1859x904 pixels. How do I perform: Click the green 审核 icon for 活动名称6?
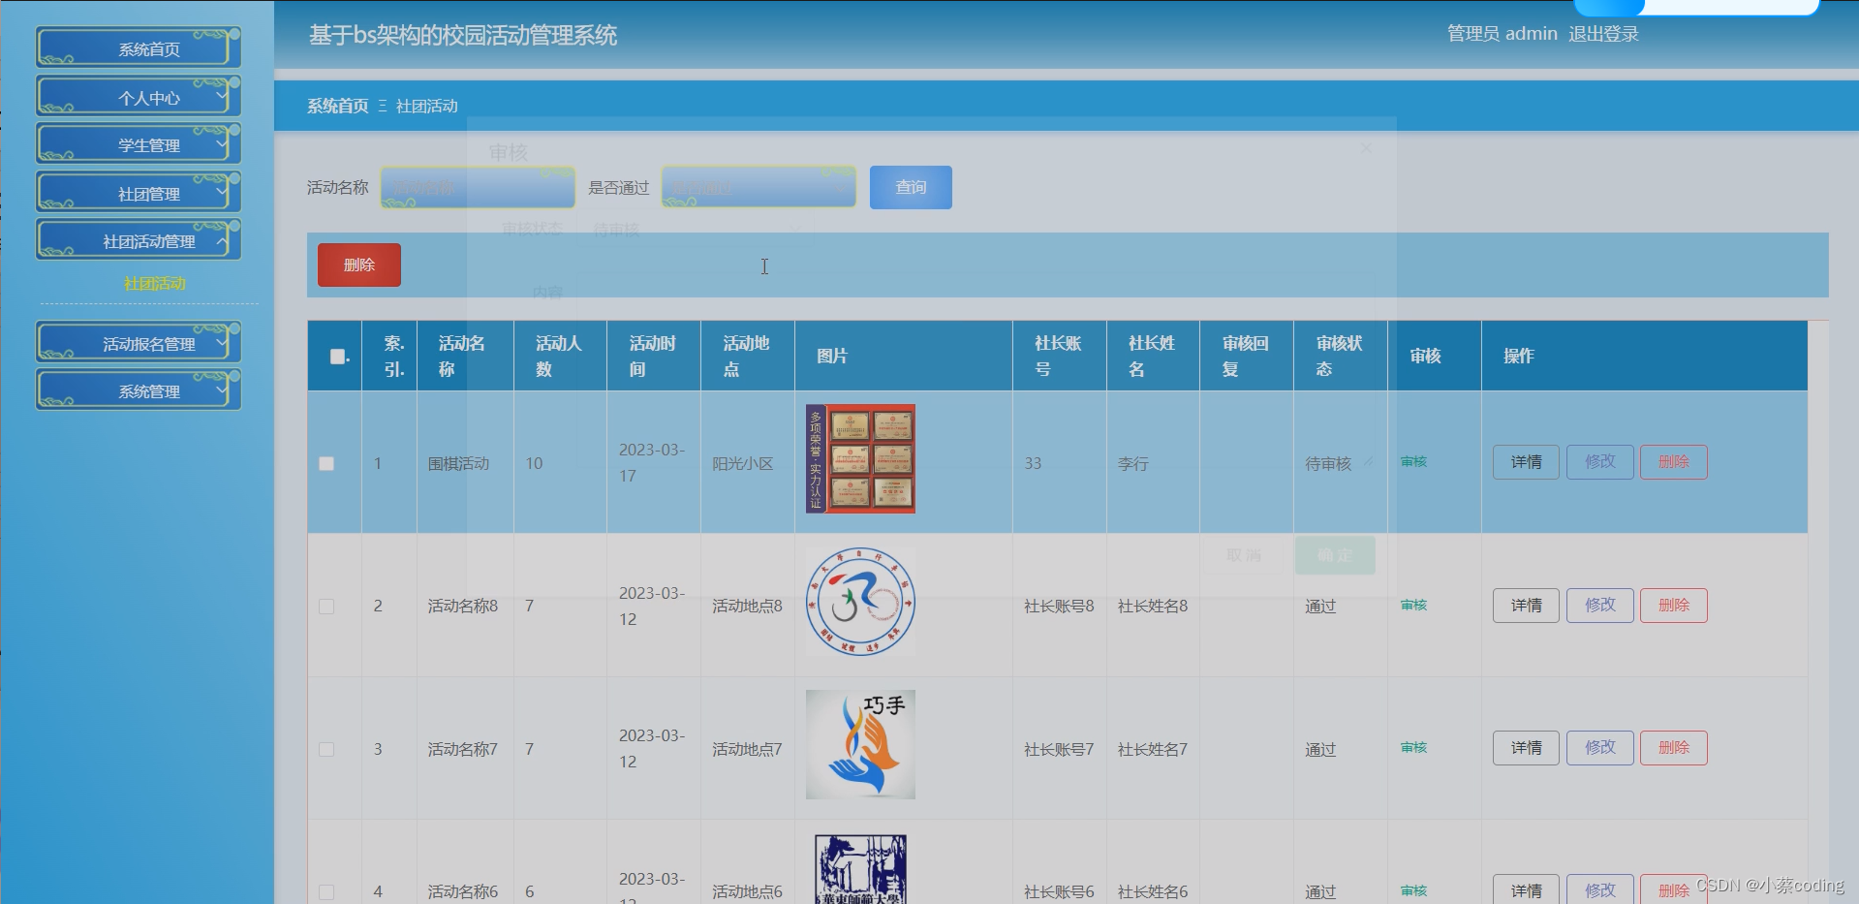1413,890
